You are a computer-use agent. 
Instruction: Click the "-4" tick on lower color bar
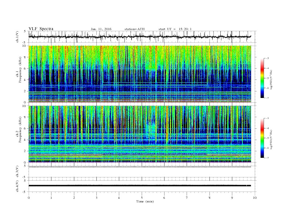coord(267,128)
